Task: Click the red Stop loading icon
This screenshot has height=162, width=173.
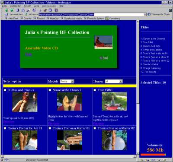Action: (56, 10)
